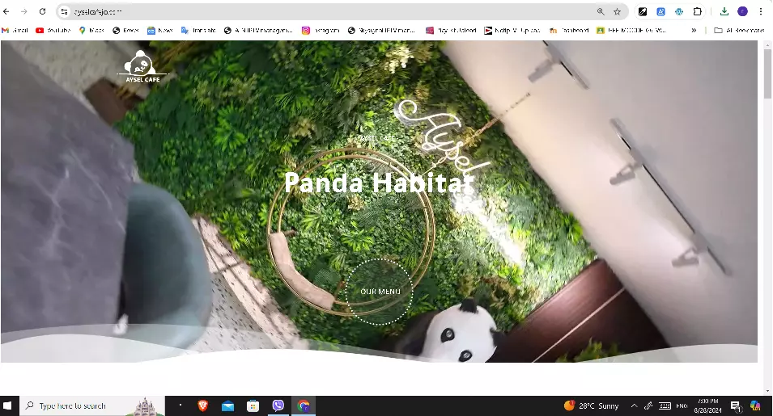Click the page vertical scrollbar thumb
773x416 pixels.
tap(767, 74)
